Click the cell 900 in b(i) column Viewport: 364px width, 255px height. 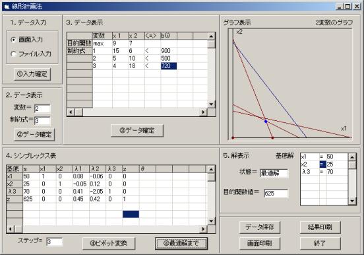169,51
